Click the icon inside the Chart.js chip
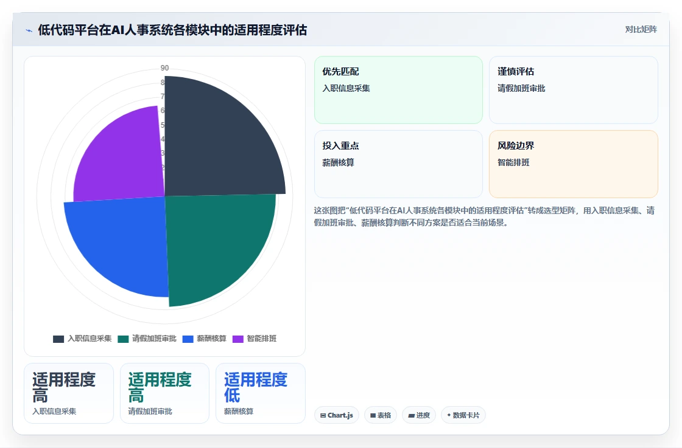This screenshot has height=448, width=682. pyautogui.click(x=323, y=415)
